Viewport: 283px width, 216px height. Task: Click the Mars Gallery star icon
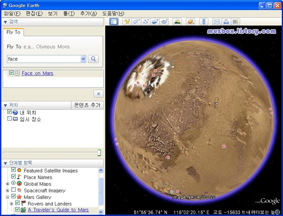pyautogui.click(x=19, y=197)
